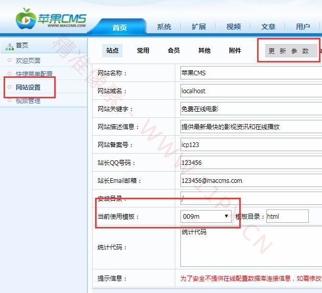322x293 pixels.
Task: Open the 附件 settings tab
Action: click(x=235, y=51)
